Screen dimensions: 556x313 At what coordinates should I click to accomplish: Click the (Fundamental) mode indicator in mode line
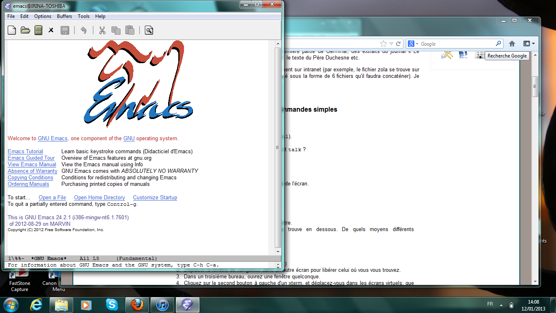pos(136,258)
